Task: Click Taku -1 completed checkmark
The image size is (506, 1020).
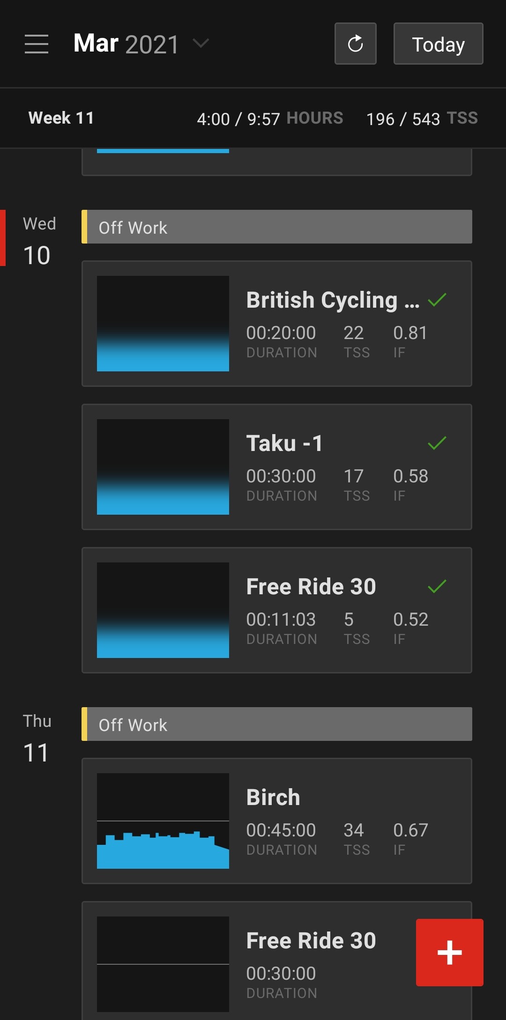Action: tap(437, 443)
